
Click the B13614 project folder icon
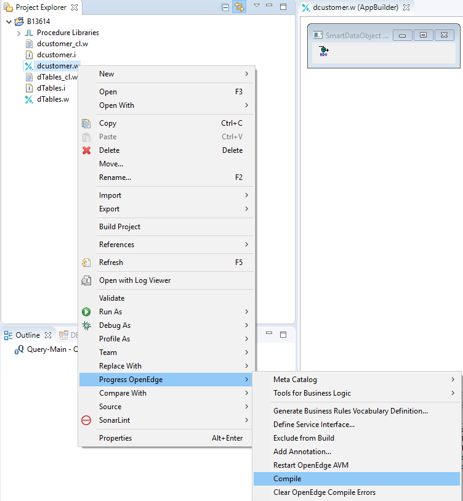[x=20, y=22]
